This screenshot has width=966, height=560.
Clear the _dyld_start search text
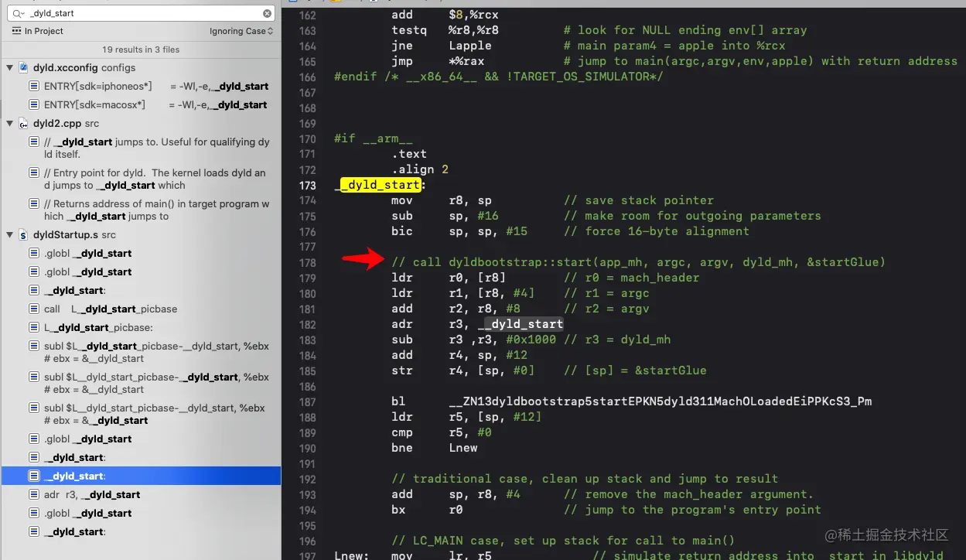[268, 13]
